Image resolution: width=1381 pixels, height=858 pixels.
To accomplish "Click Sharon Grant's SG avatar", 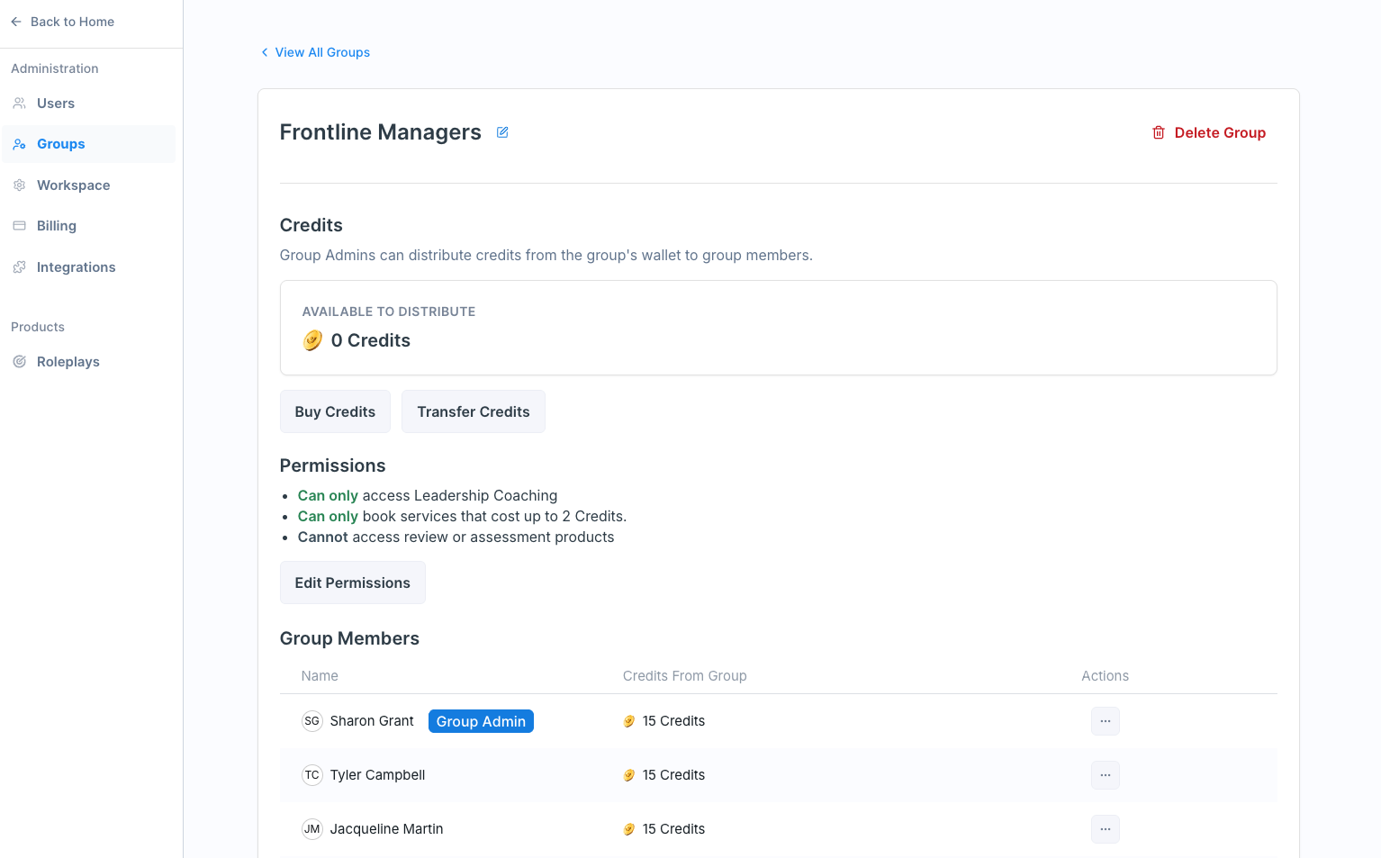I will (312, 721).
